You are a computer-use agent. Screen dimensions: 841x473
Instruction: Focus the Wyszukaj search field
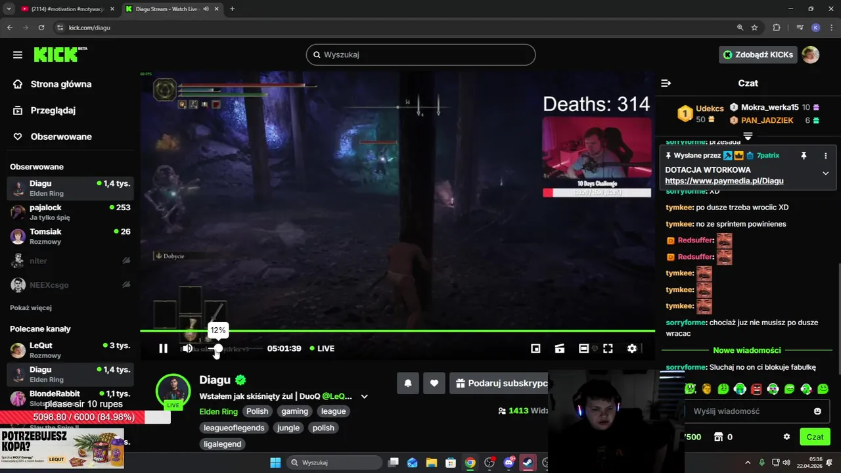point(420,55)
